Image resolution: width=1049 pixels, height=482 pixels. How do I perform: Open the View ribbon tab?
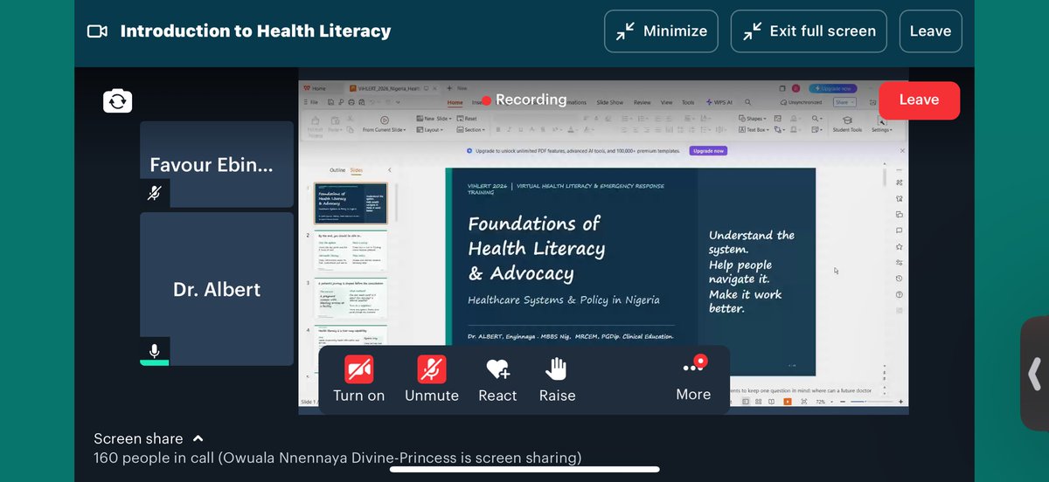pyautogui.click(x=666, y=102)
